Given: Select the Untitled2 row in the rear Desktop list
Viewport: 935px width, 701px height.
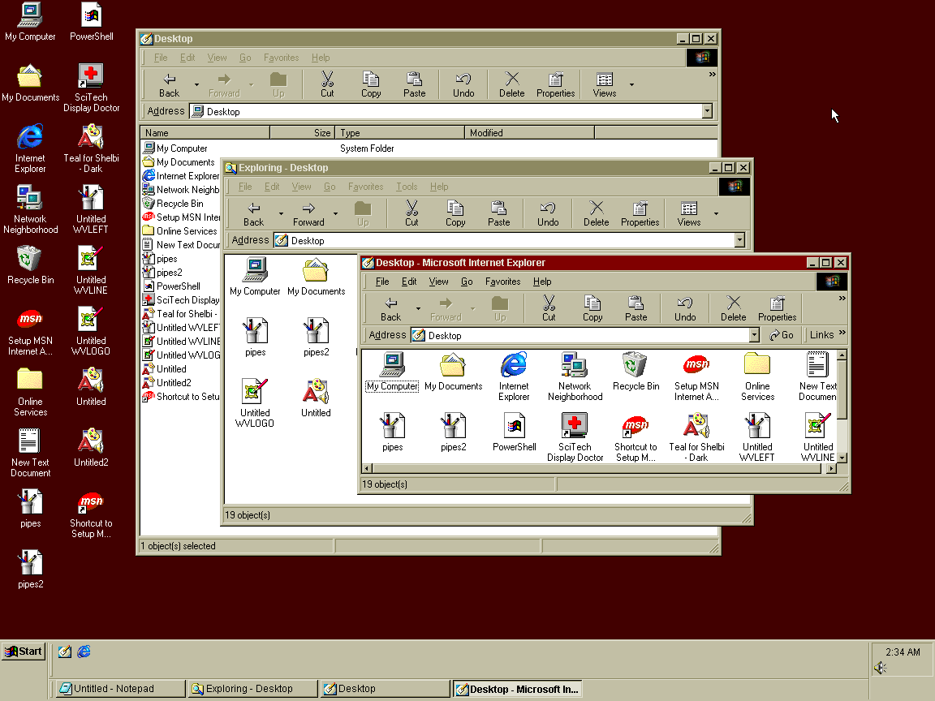Looking at the screenshot, I should pyautogui.click(x=167, y=383).
